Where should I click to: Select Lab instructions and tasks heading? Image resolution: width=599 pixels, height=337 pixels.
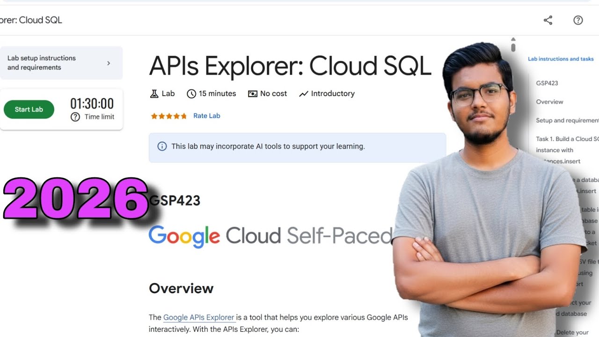coord(561,59)
